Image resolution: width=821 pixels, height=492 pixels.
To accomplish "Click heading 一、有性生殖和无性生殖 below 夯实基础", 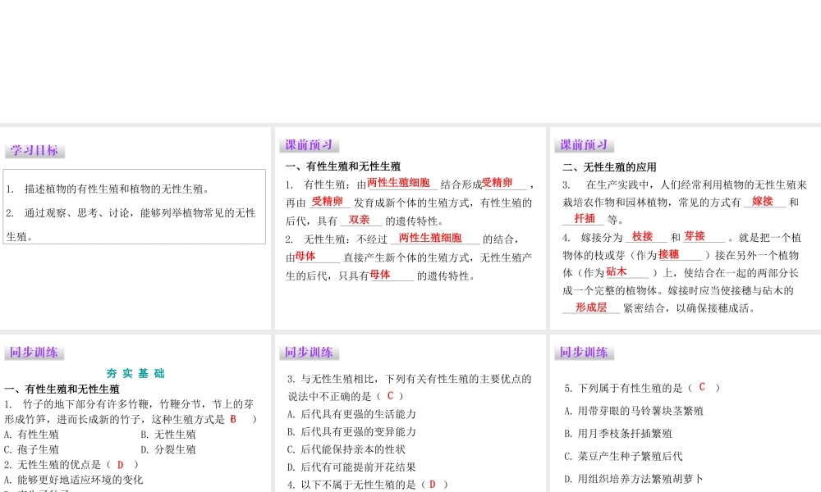I will point(62,389).
